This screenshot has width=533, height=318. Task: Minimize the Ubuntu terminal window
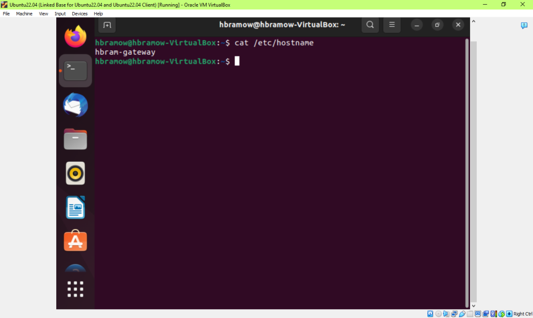pyautogui.click(x=417, y=25)
